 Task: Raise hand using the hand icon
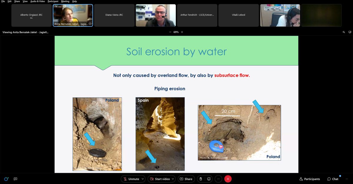click(x=200, y=179)
